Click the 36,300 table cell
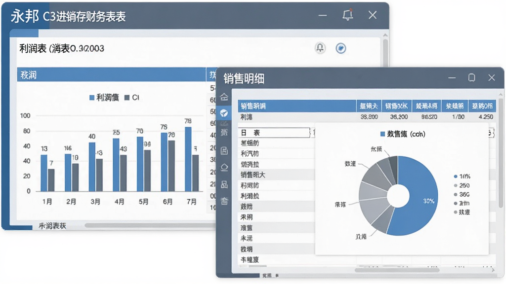506x284 pixels. coord(399,117)
